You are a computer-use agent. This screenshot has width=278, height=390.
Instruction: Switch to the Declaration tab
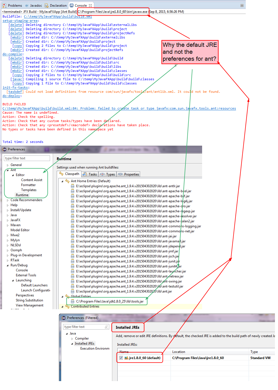click(56, 6)
